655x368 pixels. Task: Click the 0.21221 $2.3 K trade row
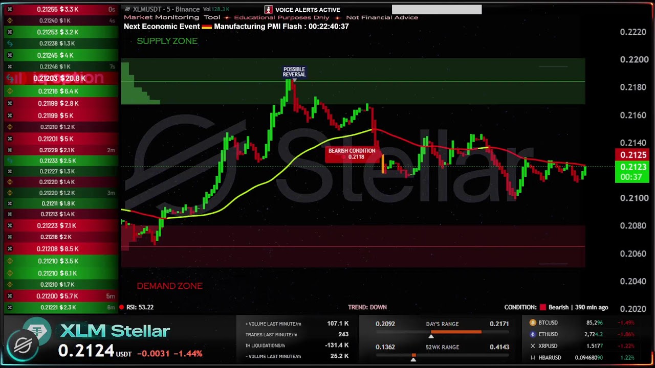pos(61,308)
